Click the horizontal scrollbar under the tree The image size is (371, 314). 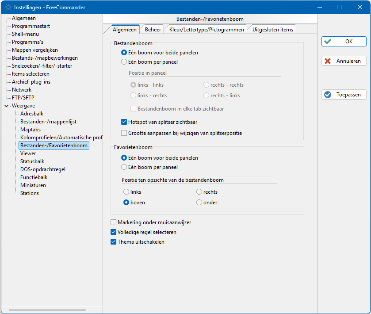click(x=49, y=310)
